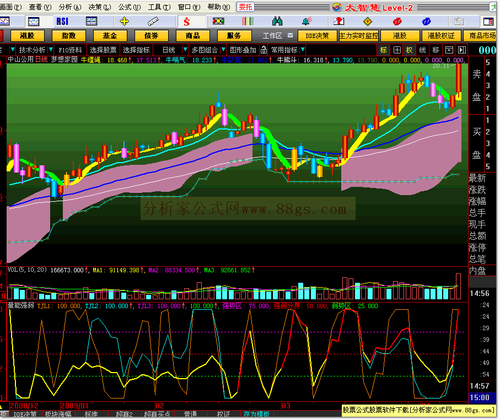Click the greyed clipboard toolbar icon

pyautogui.click(x=459, y=21)
